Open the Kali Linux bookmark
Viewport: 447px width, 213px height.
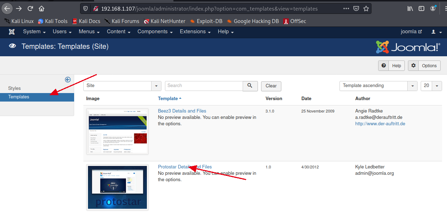point(19,21)
